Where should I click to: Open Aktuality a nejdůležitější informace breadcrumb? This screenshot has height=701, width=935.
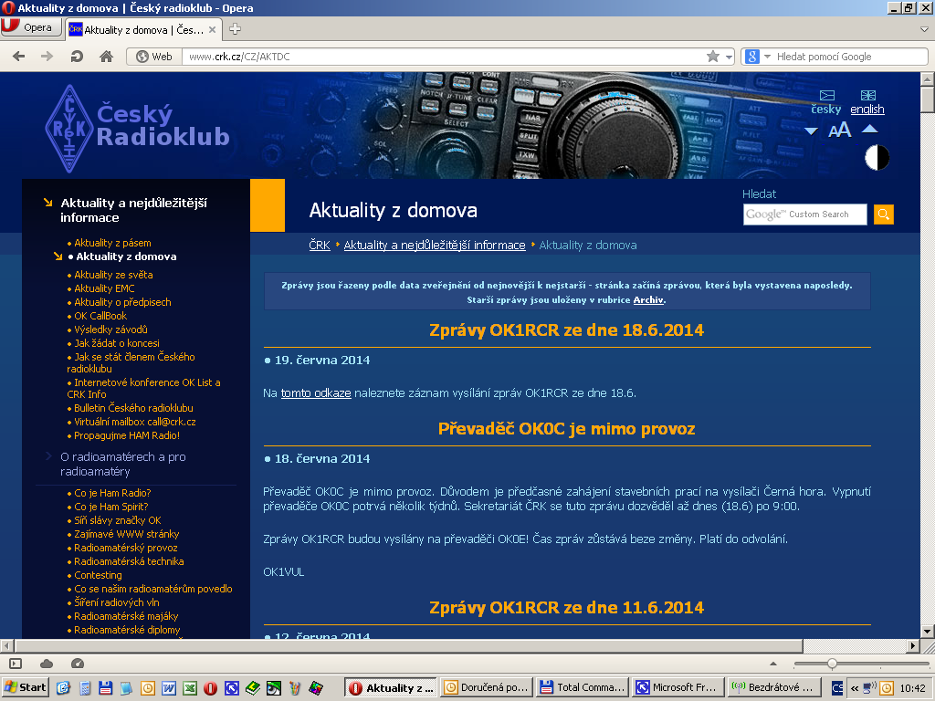(x=434, y=245)
